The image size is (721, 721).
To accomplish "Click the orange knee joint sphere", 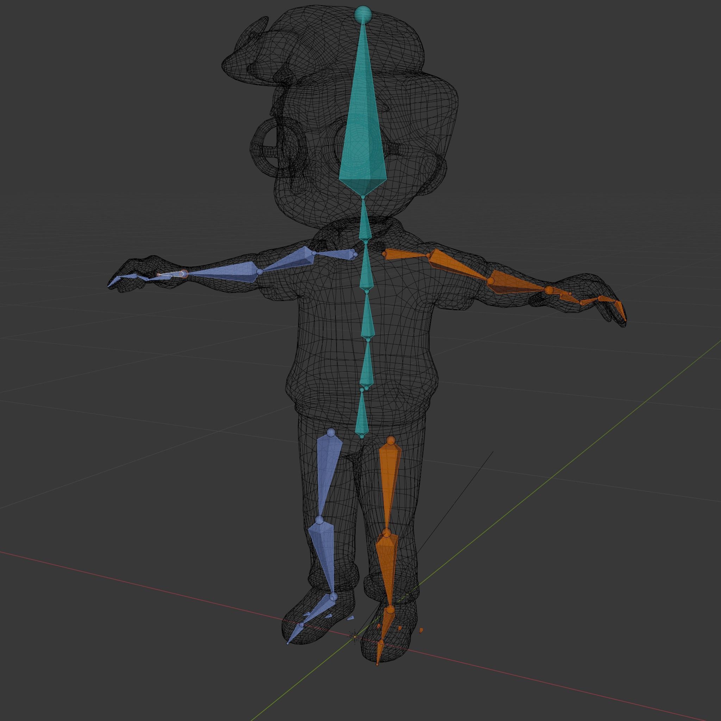I will [387, 532].
